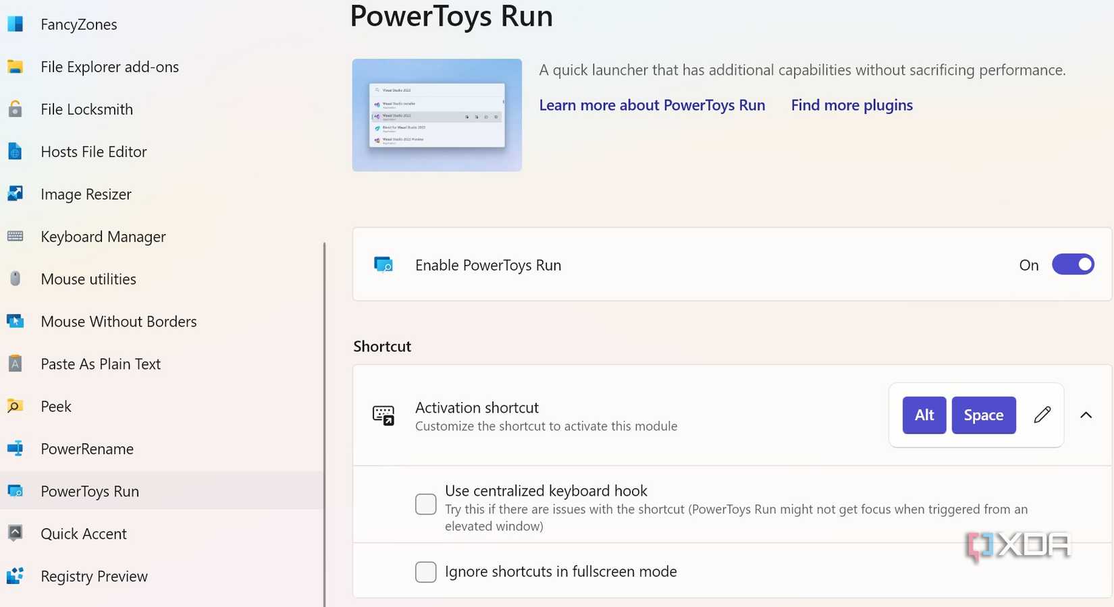The height and width of the screenshot is (607, 1114).
Task: Click the Find more plugins link
Action: click(851, 105)
